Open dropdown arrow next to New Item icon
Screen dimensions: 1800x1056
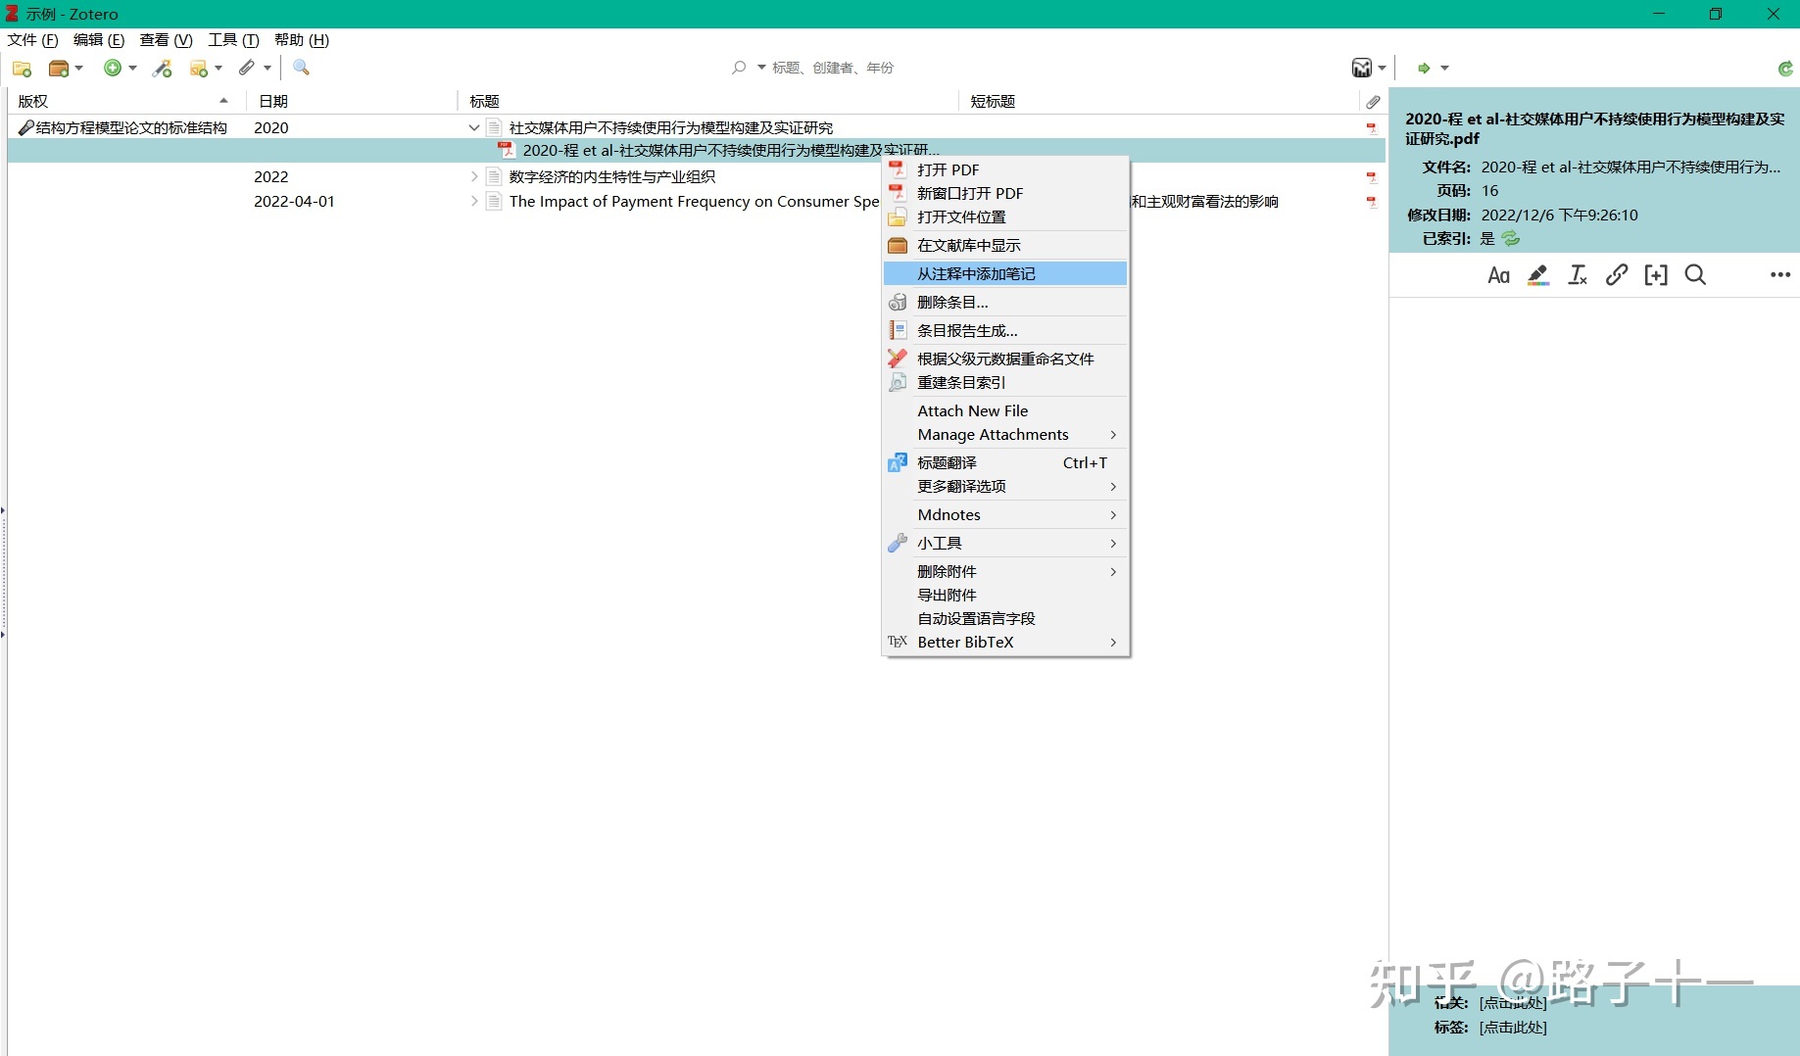(x=132, y=68)
